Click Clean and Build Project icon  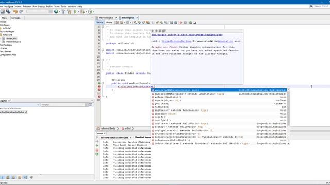pyautogui.click(x=69, y=11)
